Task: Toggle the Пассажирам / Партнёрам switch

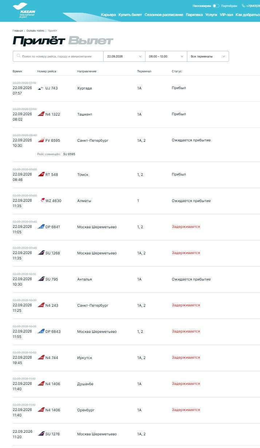Action: click(216, 6)
